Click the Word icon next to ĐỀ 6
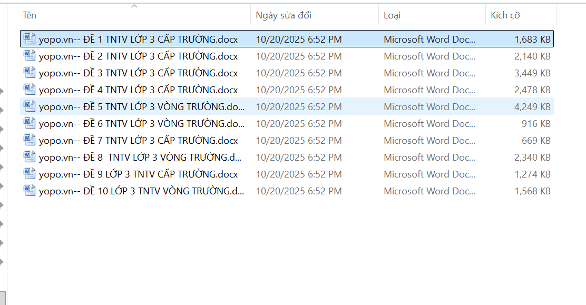 click(x=30, y=123)
